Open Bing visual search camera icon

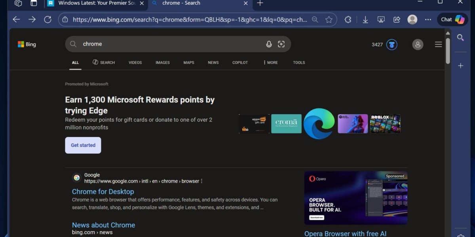click(x=281, y=44)
